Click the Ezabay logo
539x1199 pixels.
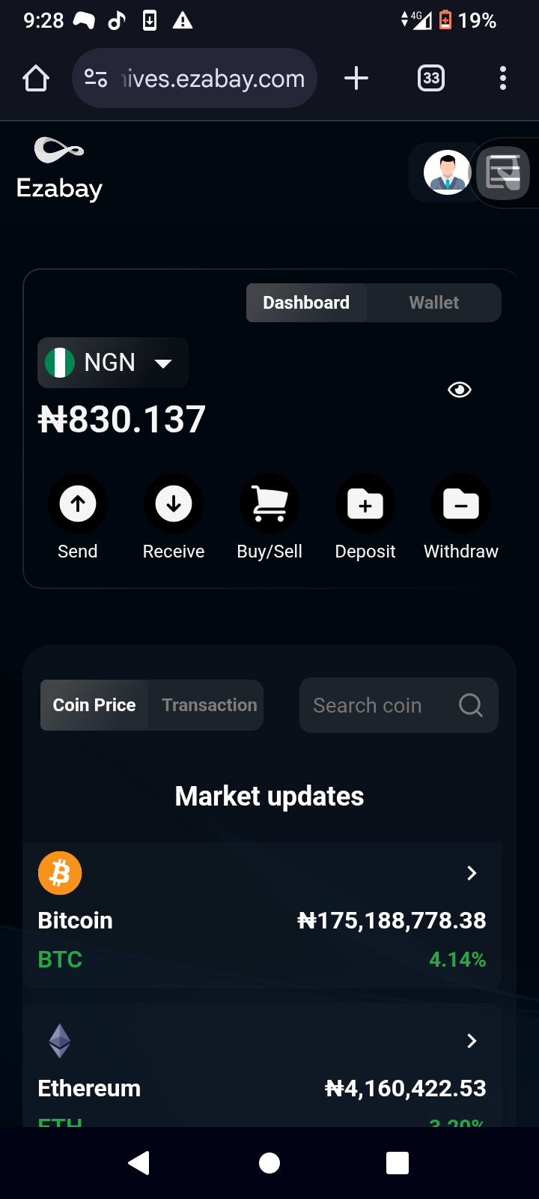[x=59, y=169]
